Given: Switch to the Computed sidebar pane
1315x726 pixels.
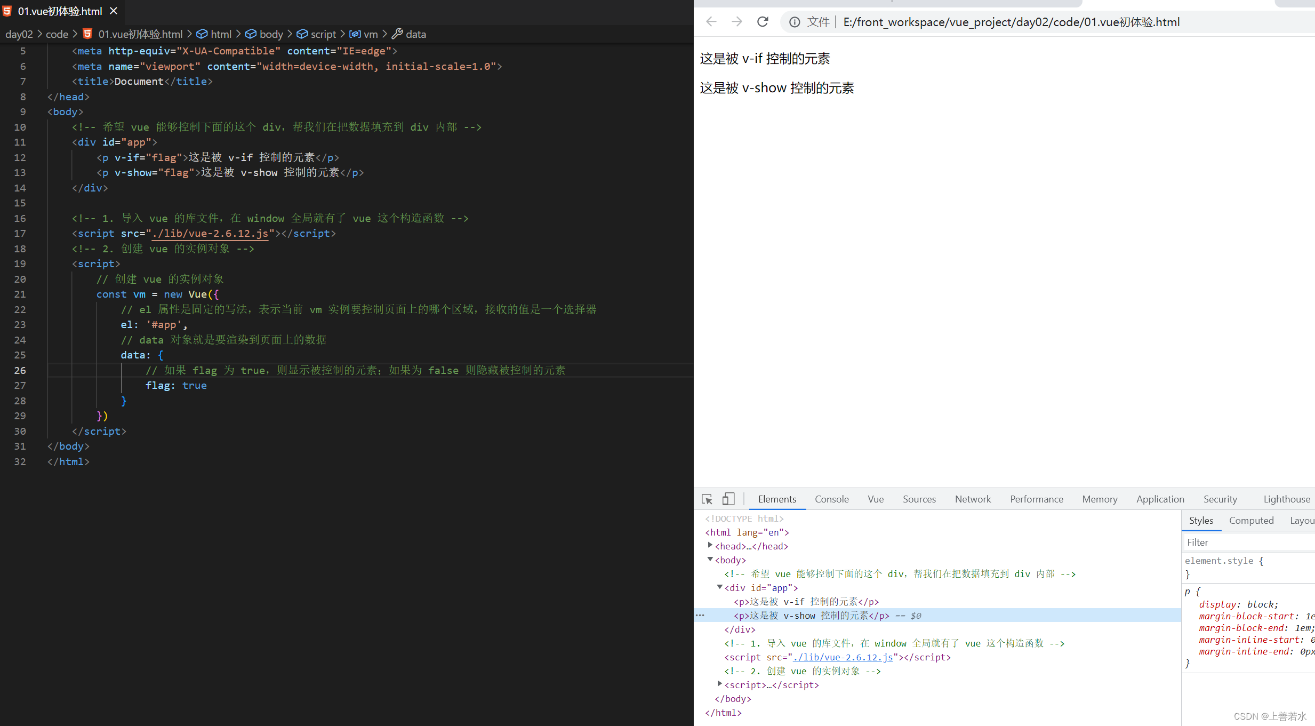Looking at the screenshot, I should click(x=1251, y=521).
